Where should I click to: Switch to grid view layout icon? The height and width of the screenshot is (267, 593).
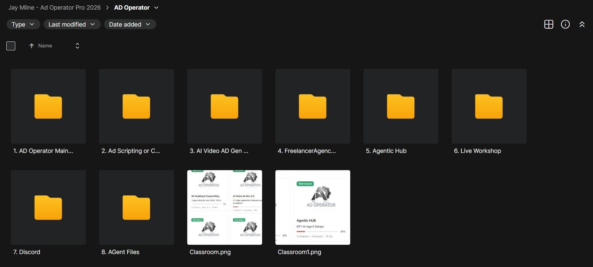pyautogui.click(x=549, y=24)
